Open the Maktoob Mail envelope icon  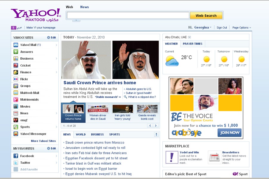tap(16, 93)
